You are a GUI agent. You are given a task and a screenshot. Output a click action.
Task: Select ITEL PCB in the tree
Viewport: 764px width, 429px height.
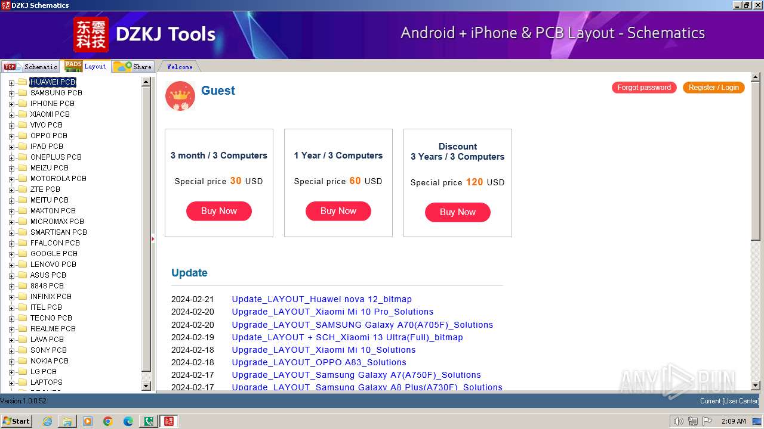coord(46,307)
